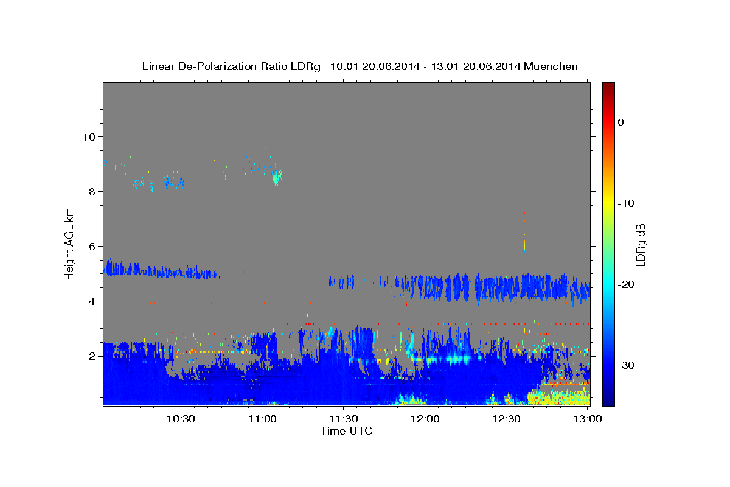This screenshot has height=487, width=730.
Task: Click the 11:30 time tick label
Action: coord(344,419)
